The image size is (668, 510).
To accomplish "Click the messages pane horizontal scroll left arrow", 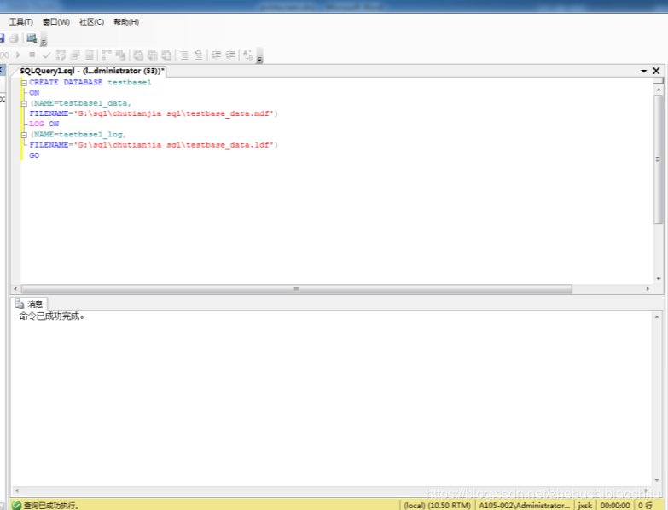I will pos(16,490).
